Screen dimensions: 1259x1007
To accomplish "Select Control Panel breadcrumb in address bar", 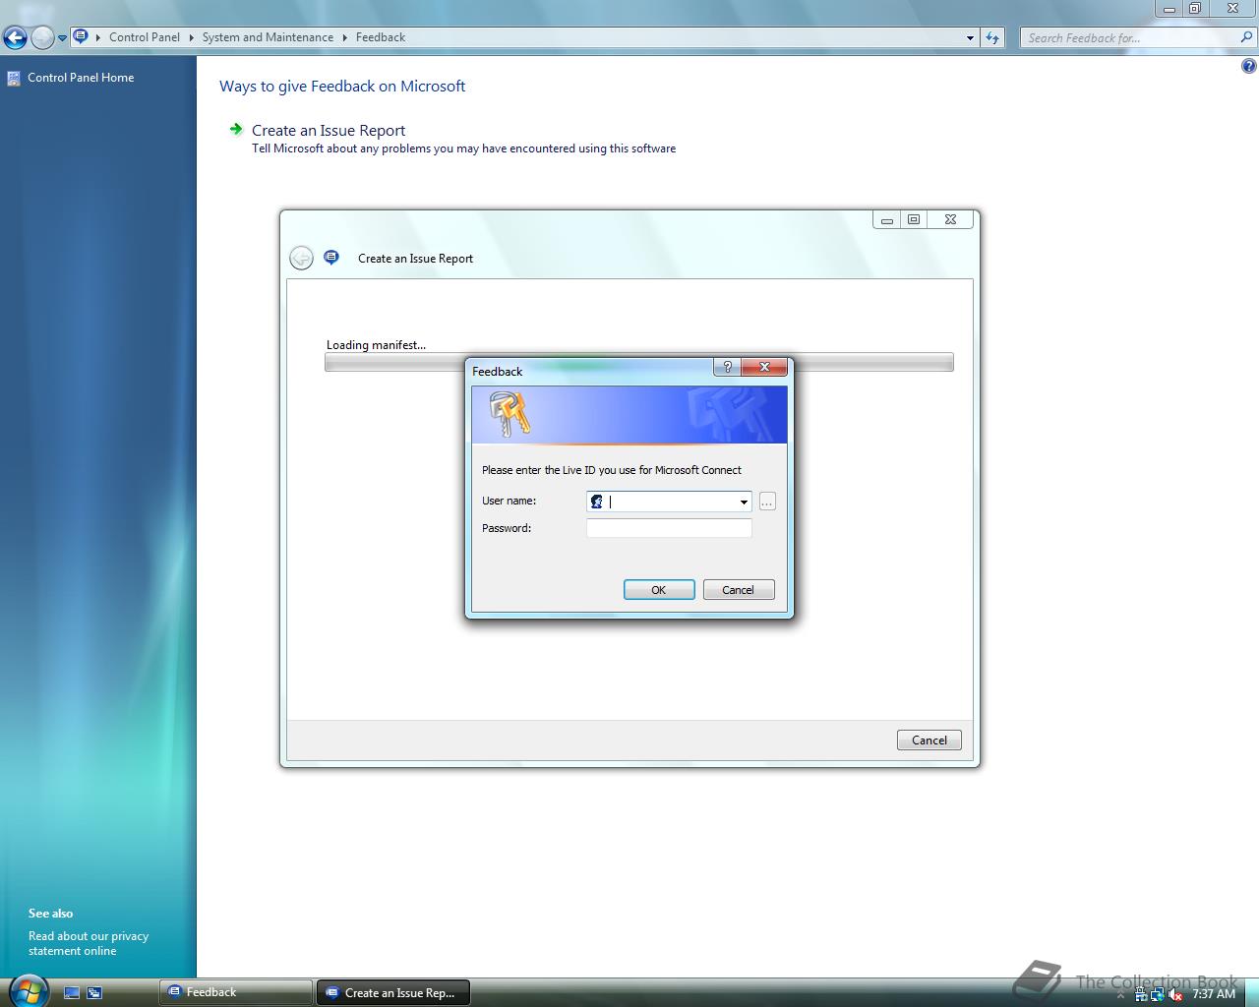I will pos(145,37).
